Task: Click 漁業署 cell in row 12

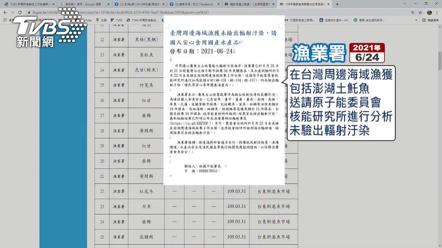Action: (119, 40)
